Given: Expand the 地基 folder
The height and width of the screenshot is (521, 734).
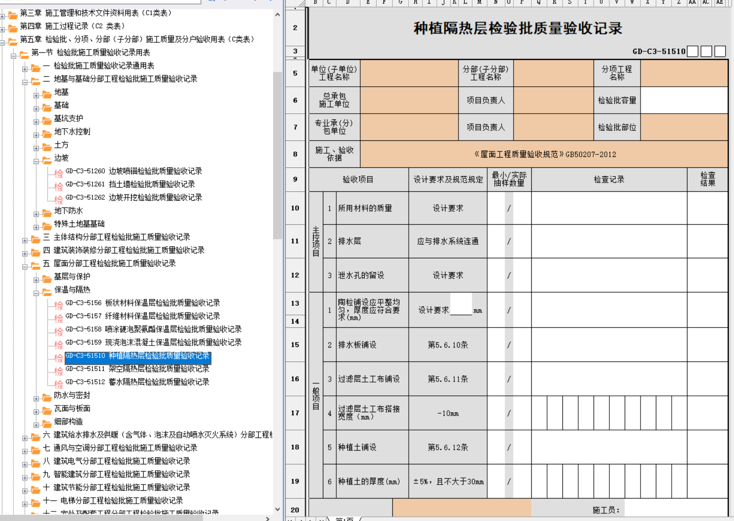Looking at the screenshot, I should tap(36, 96).
